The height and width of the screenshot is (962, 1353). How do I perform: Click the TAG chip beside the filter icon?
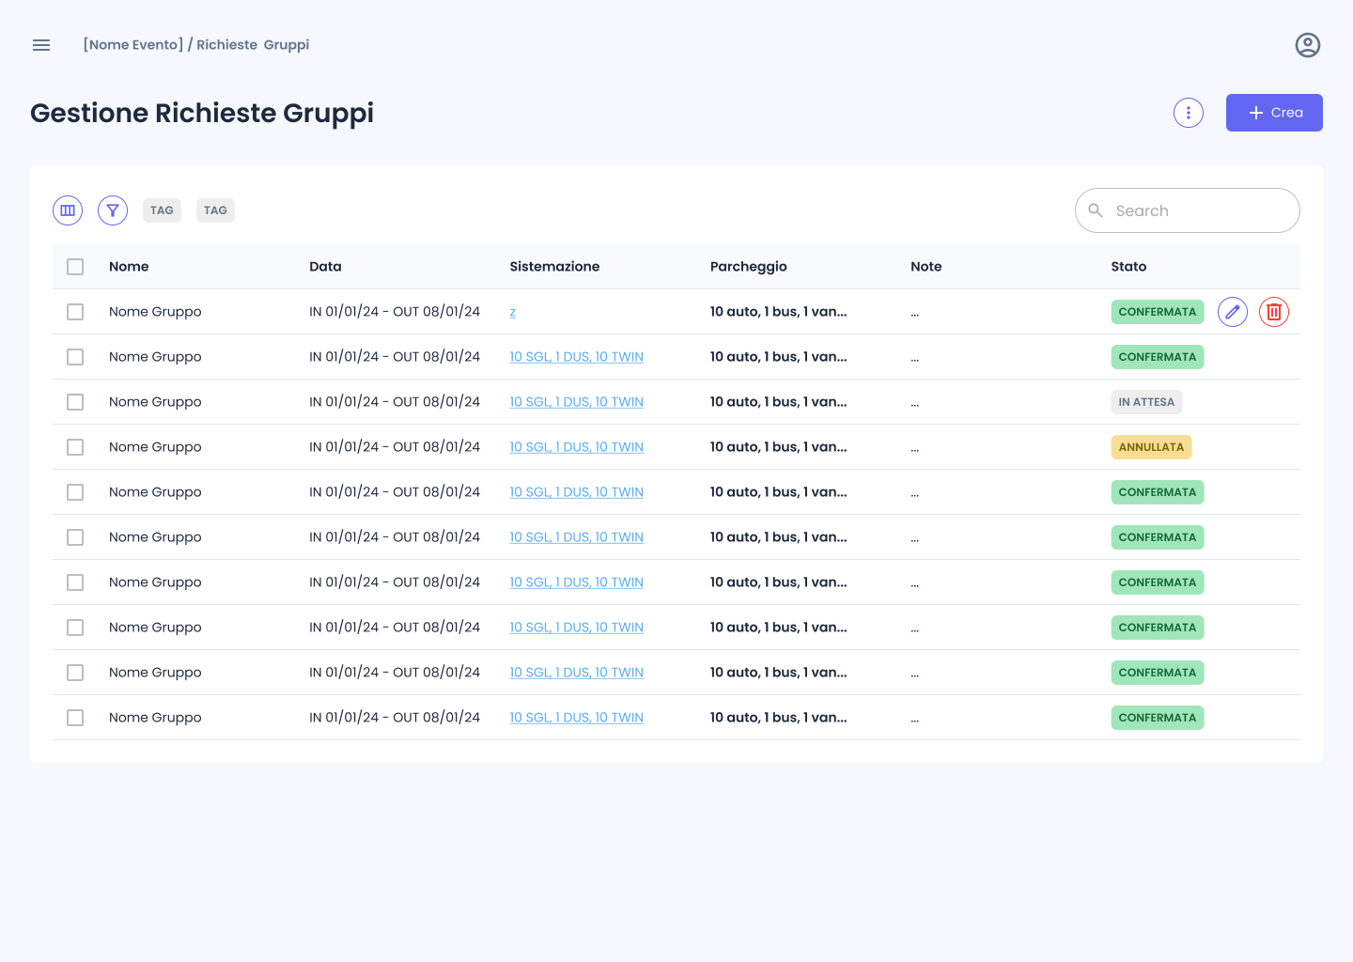(162, 210)
